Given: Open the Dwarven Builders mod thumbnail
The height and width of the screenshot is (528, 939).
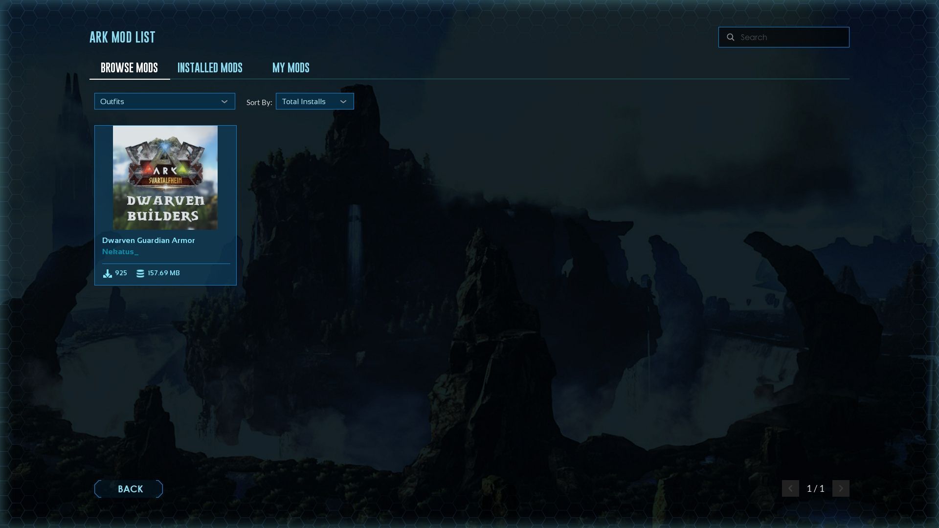Looking at the screenshot, I should (x=165, y=177).
